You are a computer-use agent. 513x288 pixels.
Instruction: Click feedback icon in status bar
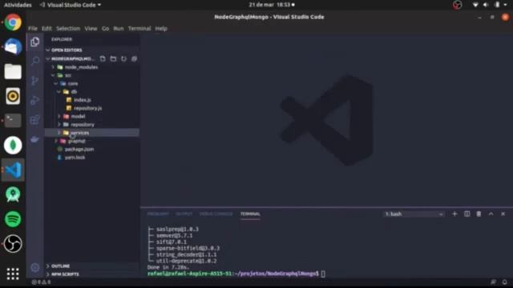point(494,282)
